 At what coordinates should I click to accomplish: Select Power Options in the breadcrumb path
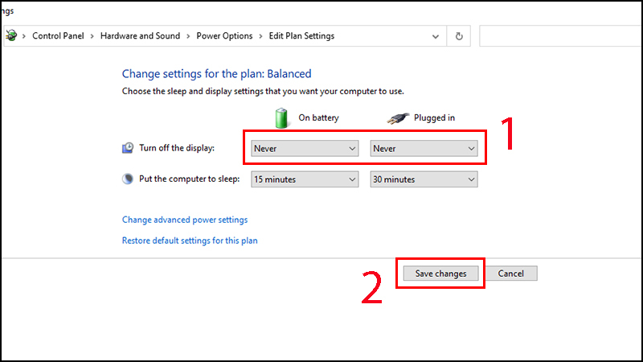pyautogui.click(x=224, y=36)
